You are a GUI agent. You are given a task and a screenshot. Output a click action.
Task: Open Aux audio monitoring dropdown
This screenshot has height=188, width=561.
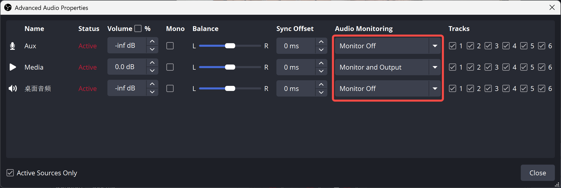point(388,46)
